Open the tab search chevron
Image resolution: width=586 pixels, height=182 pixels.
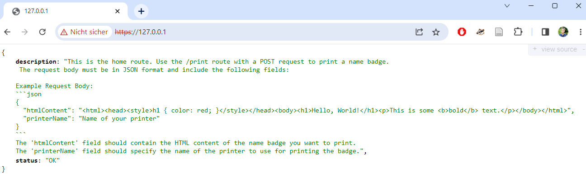pos(507,6)
